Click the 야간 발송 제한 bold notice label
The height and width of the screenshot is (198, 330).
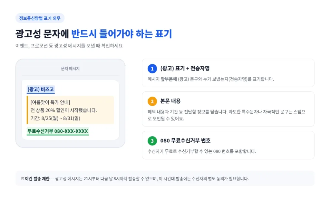(x=37, y=179)
